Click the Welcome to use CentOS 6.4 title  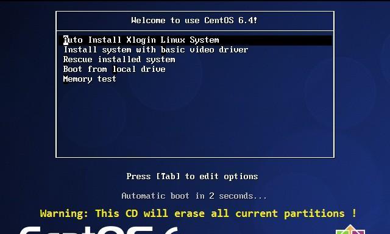(194, 20)
